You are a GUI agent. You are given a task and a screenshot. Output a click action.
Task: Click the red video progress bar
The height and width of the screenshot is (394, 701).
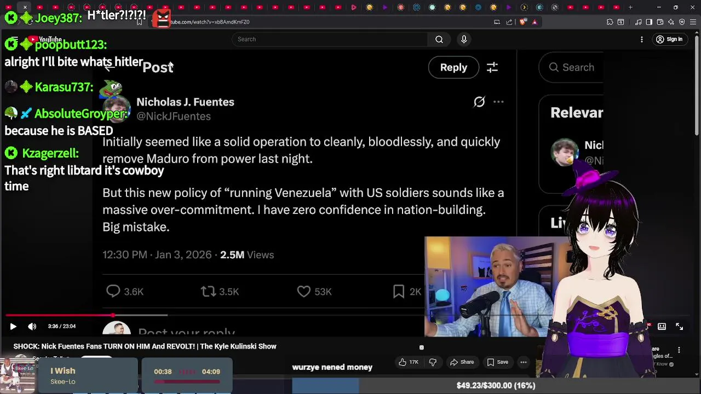pyautogui.click(x=59, y=315)
